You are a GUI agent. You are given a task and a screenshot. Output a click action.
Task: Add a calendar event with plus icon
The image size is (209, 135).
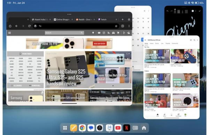point(145,11)
